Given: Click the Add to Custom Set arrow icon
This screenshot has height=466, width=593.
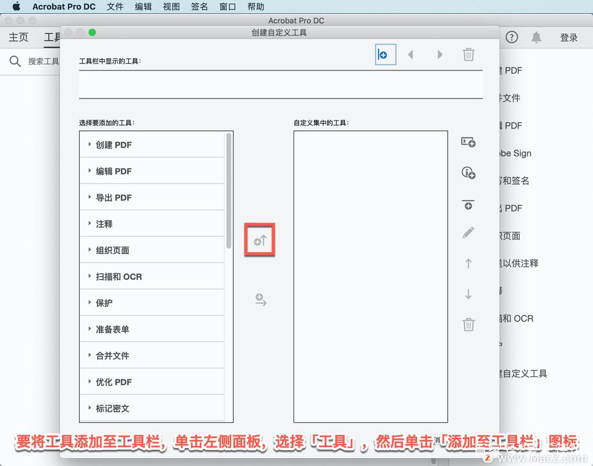Looking at the screenshot, I should (260, 300).
